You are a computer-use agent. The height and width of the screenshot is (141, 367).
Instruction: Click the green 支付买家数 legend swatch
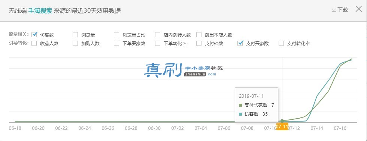point(240,105)
